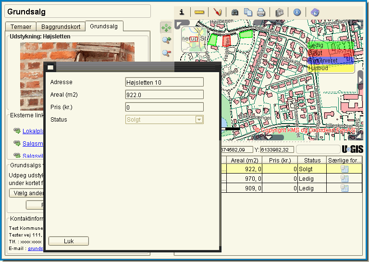Click the red Solgt legend swatch
This screenshot has width=369, height=262.
(331, 53)
